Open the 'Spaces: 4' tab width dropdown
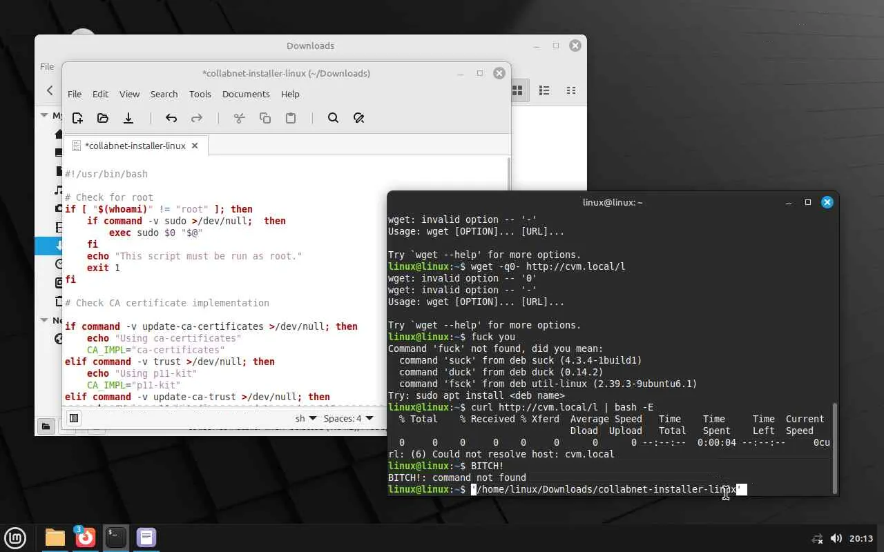Image resolution: width=884 pixels, height=552 pixels. pos(349,418)
